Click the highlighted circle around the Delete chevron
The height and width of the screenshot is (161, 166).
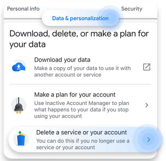[x=148, y=139]
